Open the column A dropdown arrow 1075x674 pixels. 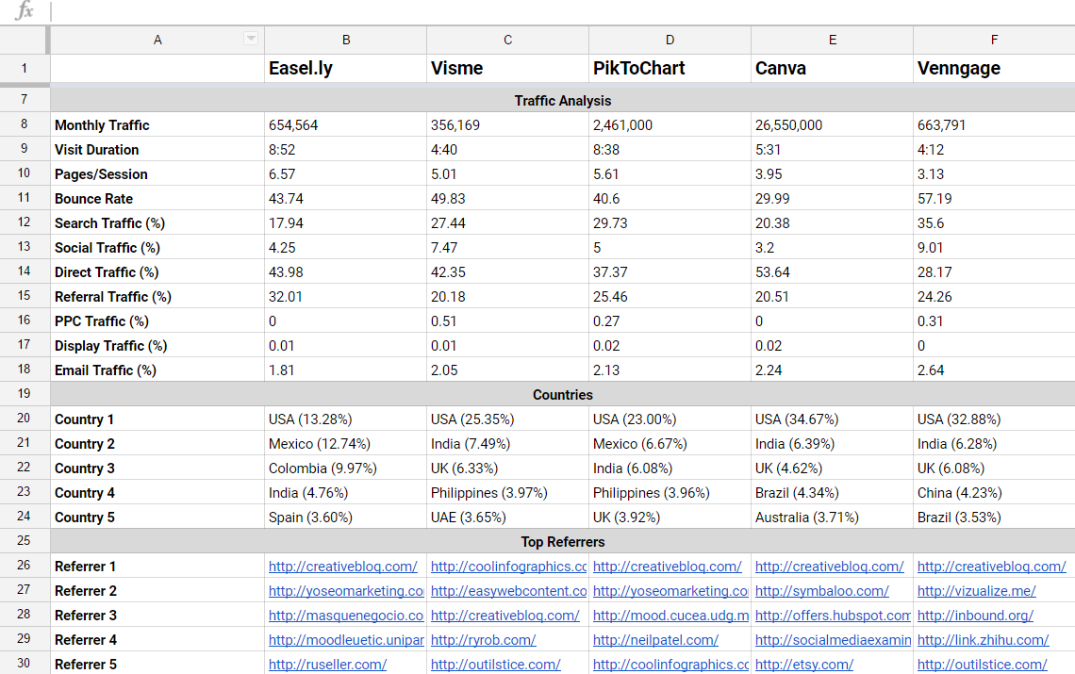[x=251, y=39]
